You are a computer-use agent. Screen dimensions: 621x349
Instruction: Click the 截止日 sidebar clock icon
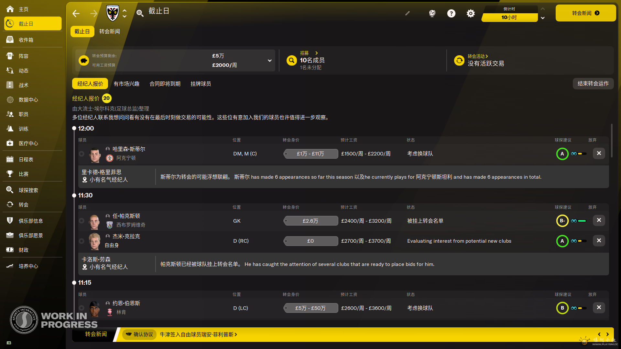coord(10,24)
